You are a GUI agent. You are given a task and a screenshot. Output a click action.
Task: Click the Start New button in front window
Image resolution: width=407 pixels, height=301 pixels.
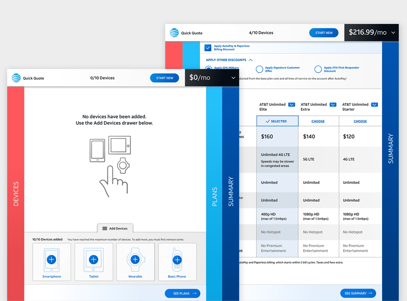pos(165,78)
